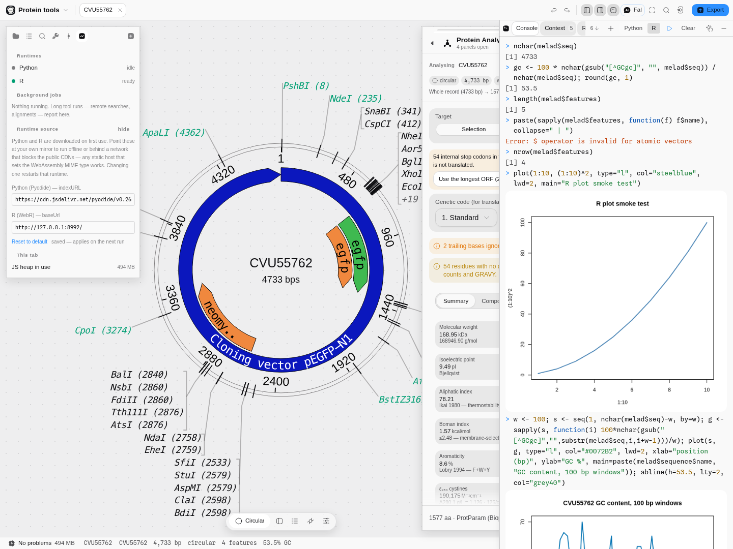Open the list view icon in left sidebar
733x549 pixels.
pyautogui.click(x=29, y=36)
